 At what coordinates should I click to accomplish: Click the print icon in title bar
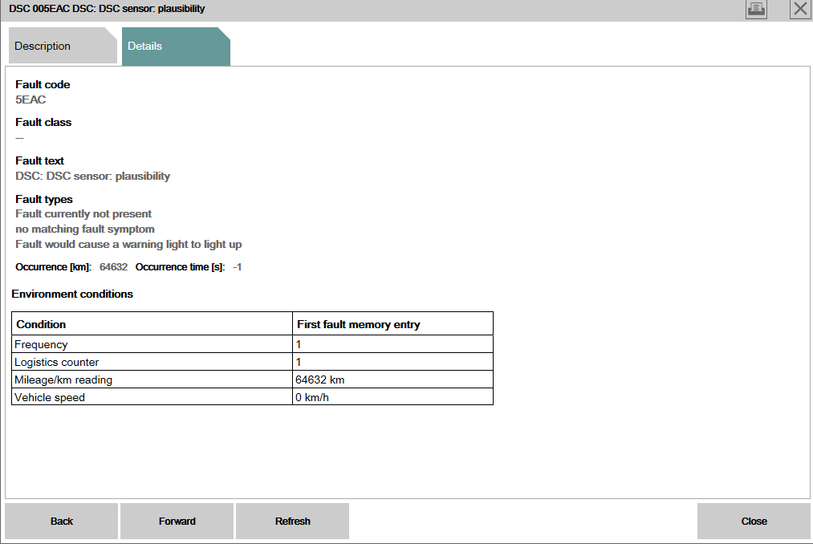756,9
